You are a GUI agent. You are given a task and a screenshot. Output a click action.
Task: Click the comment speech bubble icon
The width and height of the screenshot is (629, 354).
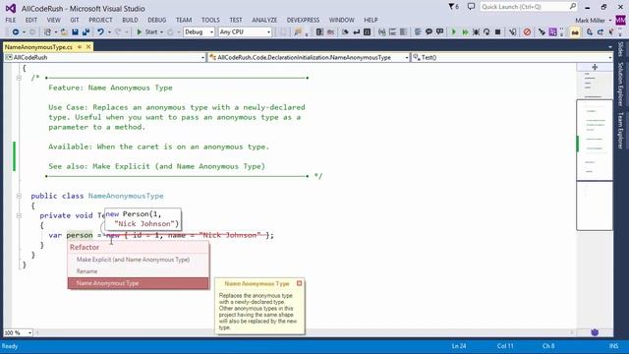[x=429, y=31]
